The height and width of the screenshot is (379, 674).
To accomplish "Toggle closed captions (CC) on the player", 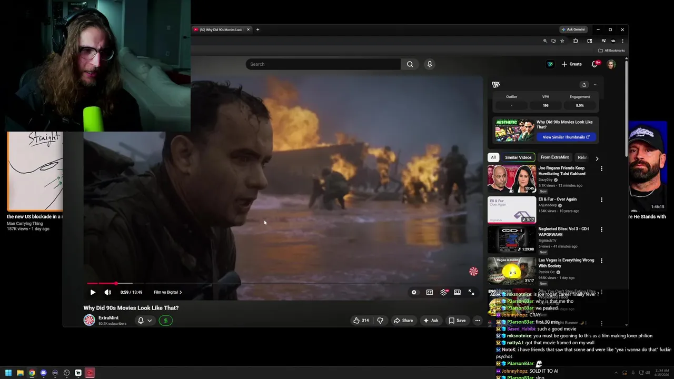I will coord(430,292).
